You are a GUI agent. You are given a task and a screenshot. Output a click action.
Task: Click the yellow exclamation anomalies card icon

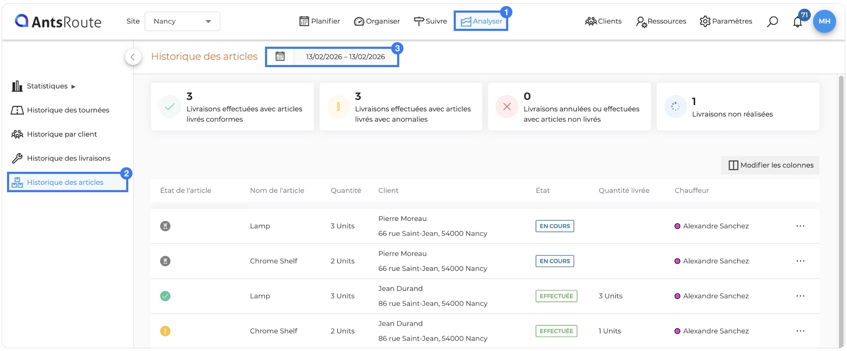338,106
